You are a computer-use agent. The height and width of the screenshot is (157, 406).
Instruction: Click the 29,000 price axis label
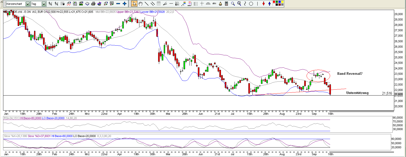[399, 14]
